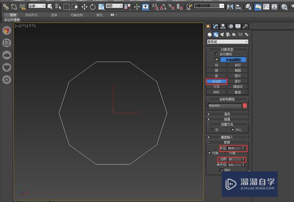Click the 文本 shape button
294x202 pixels.
[x=217, y=87]
